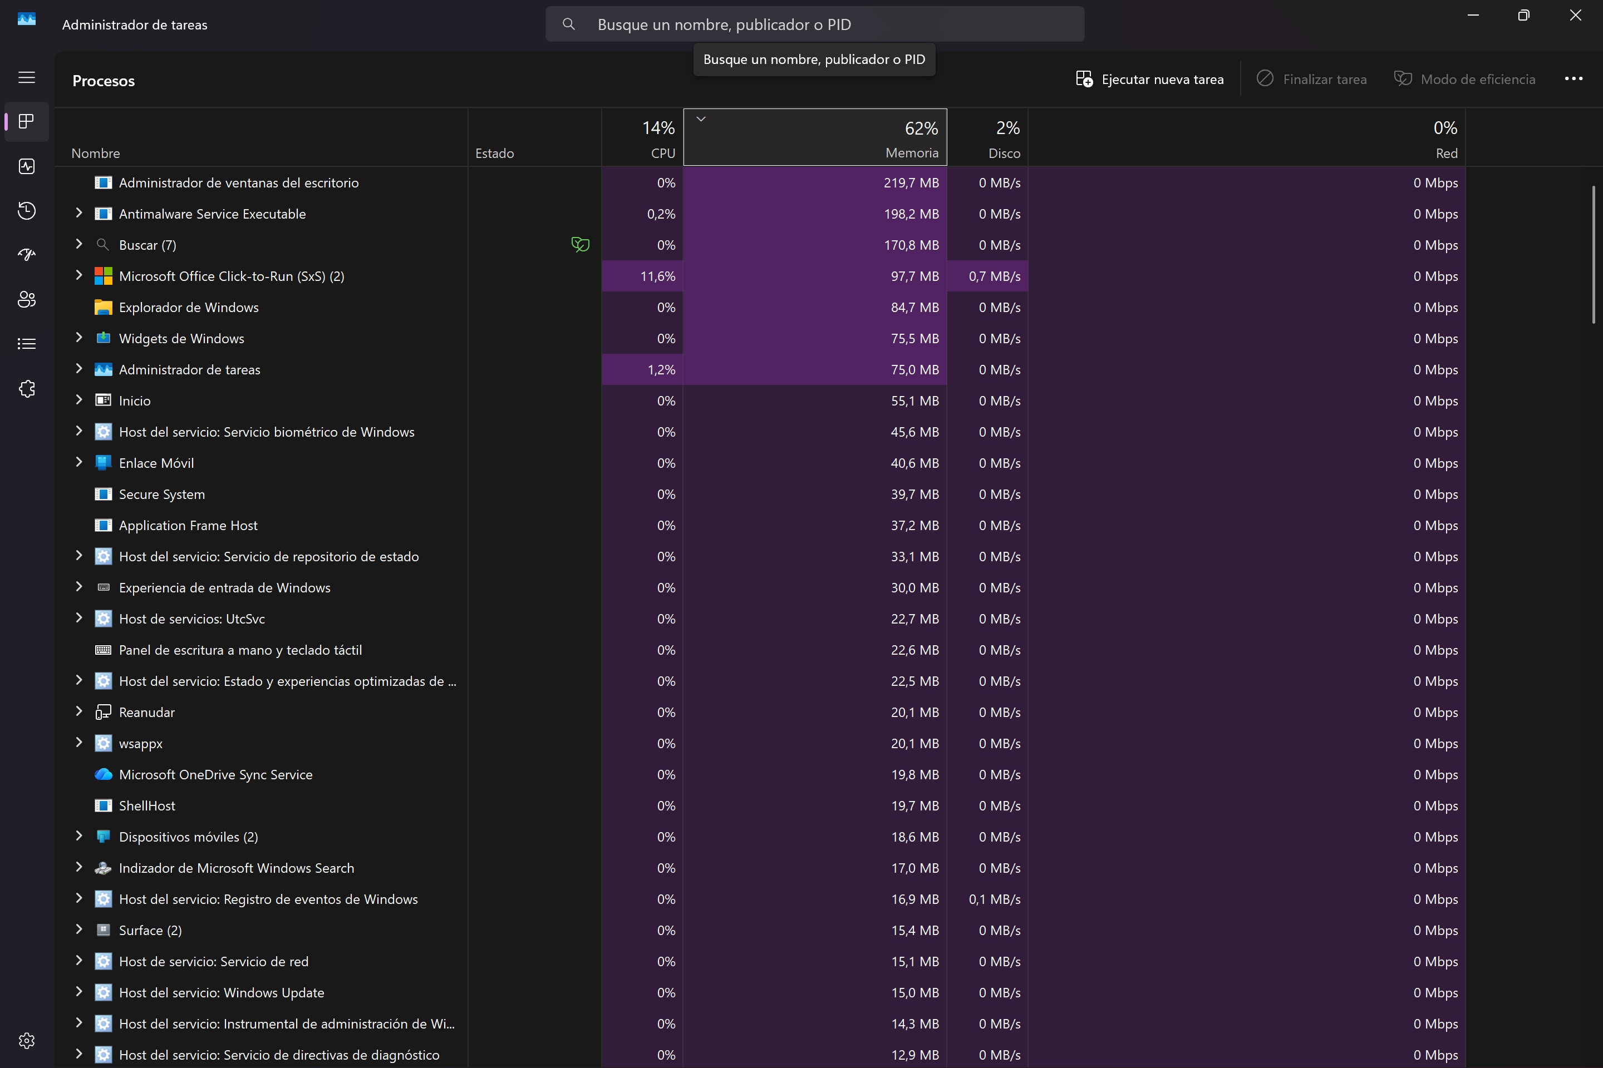Click the Explorador de Windows folder icon

click(103, 307)
